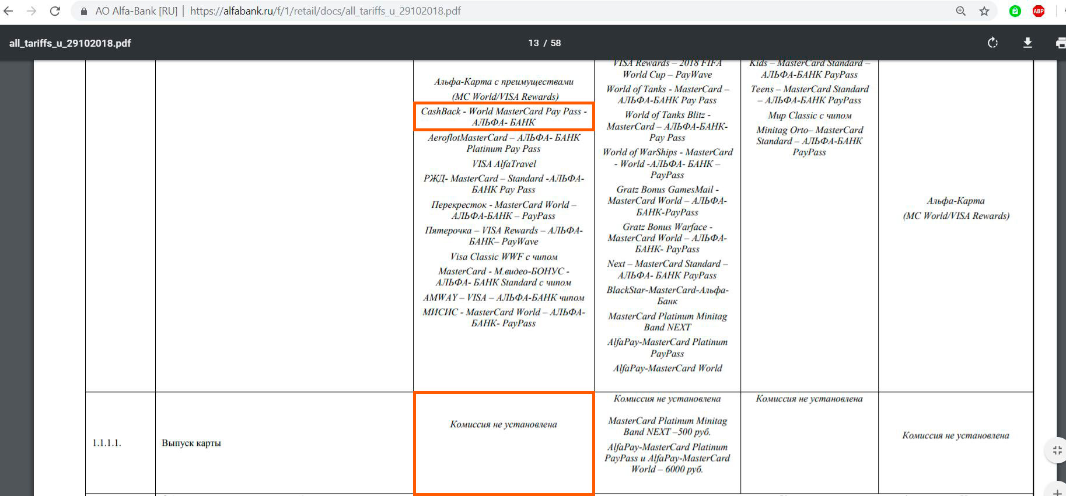Click 'Gratz Bonus GamesMail -' entry
Image resolution: width=1066 pixels, height=496 pixels.
pos(667,190)
